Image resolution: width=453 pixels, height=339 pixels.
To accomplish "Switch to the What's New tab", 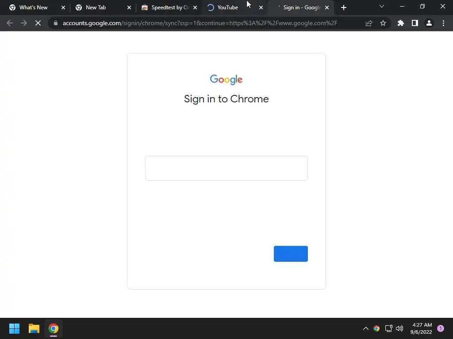I will click(33, 8).
